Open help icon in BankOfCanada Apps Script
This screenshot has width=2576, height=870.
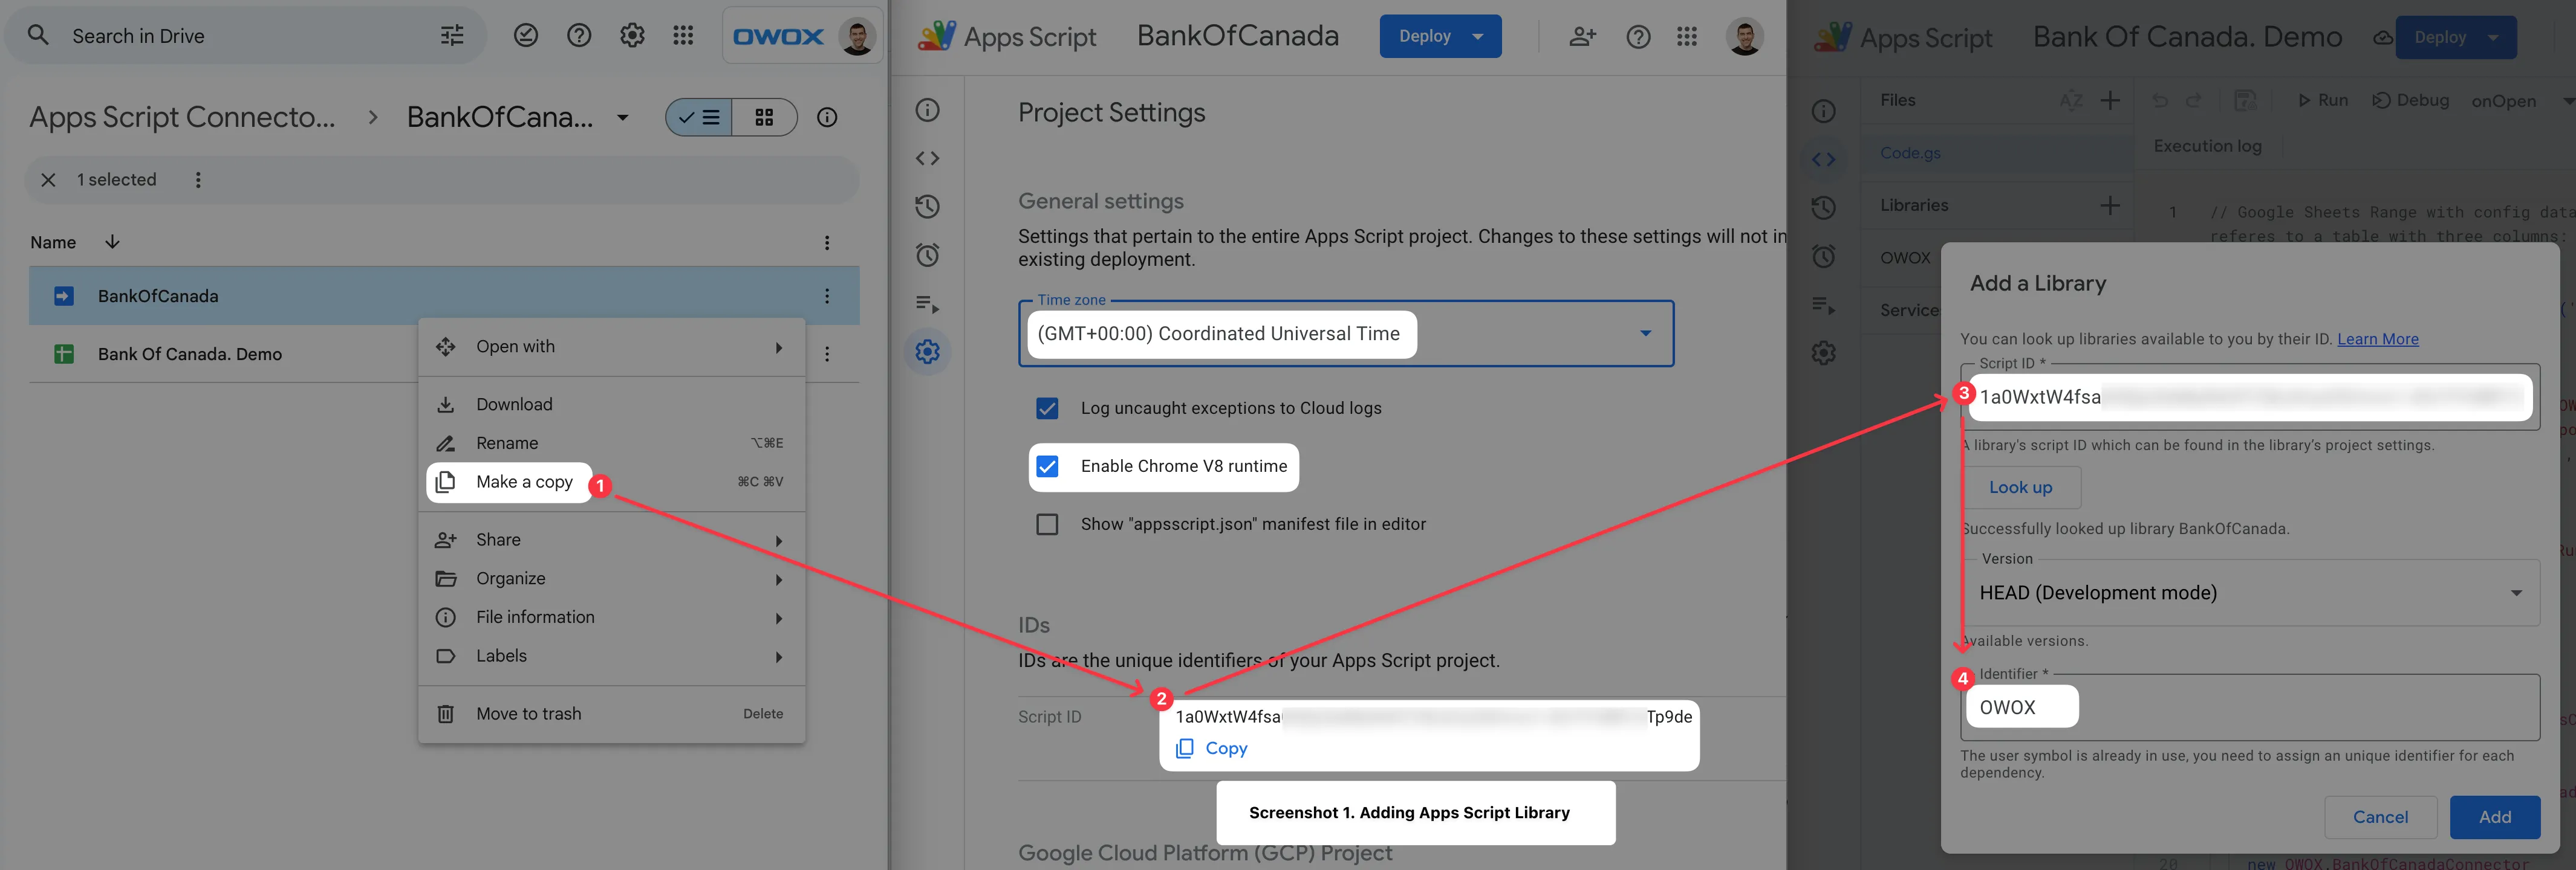[1638, 37]
